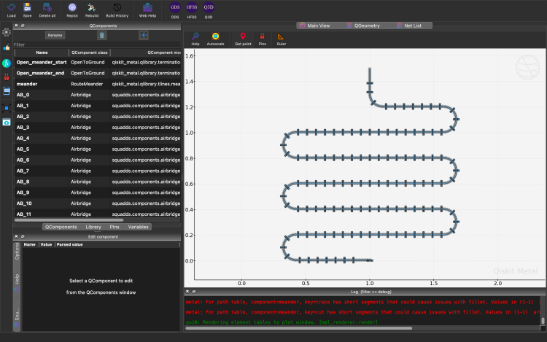Screen dimensions: 547x342
Task: Click into the Filter input field
Action: coord(97,44)
